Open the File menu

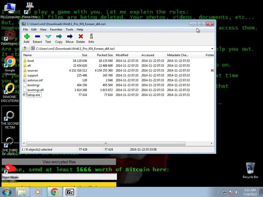25,29
